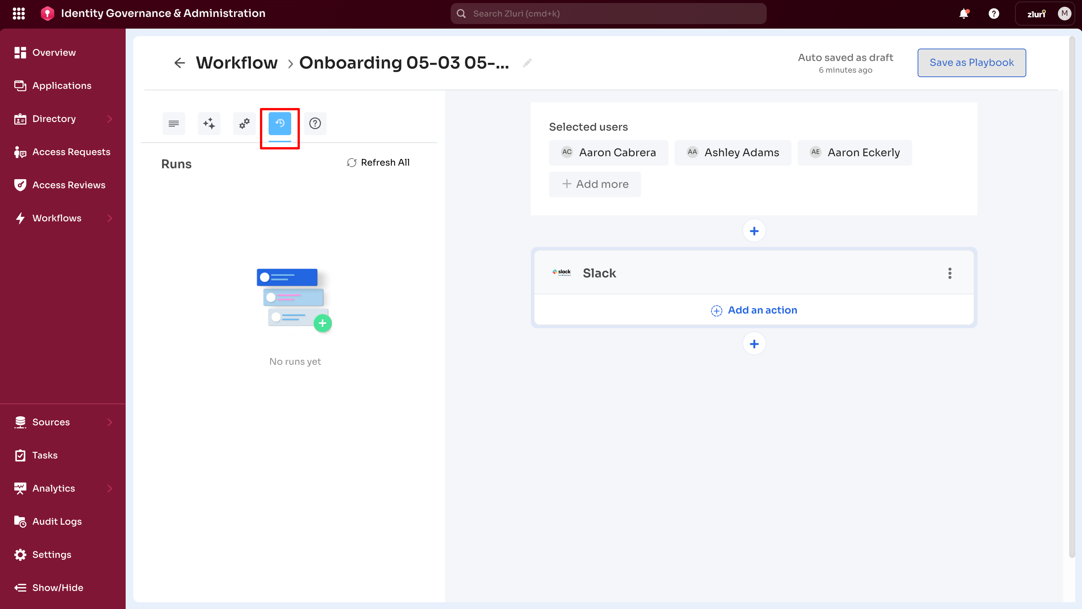The height and width of the screenshot is (609, 1082).
Task: Click the pencil icon to rename workflow
Action: tap(527, 63)
